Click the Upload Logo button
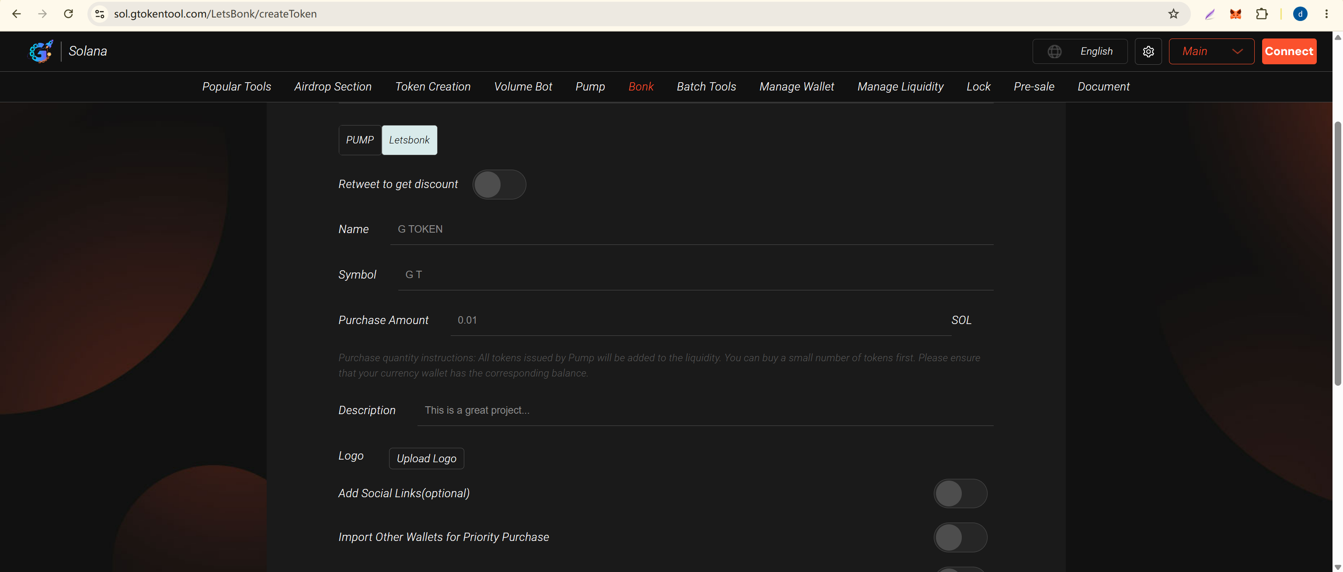1343x572 pixels. [x=427, y=459]
